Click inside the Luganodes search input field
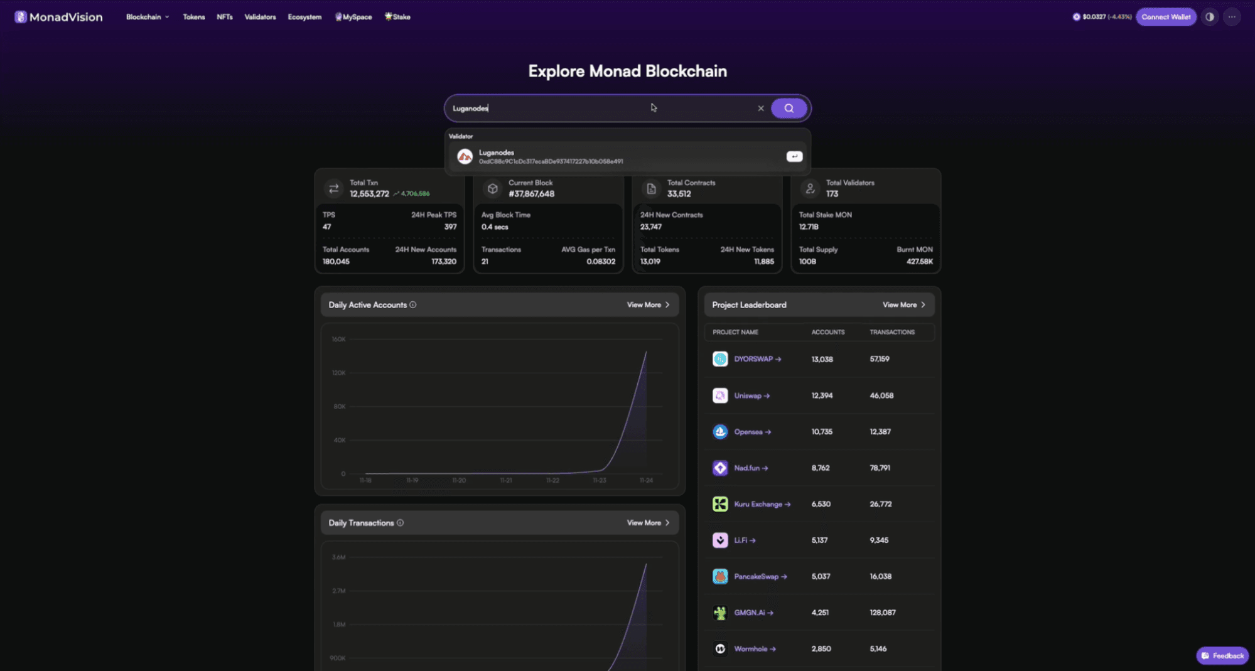 click(x=565, y=108)
